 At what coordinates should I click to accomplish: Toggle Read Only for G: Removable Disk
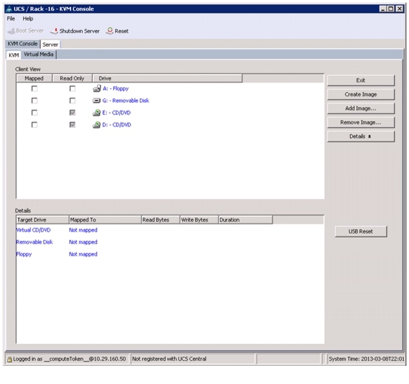(x=72, y=100)
